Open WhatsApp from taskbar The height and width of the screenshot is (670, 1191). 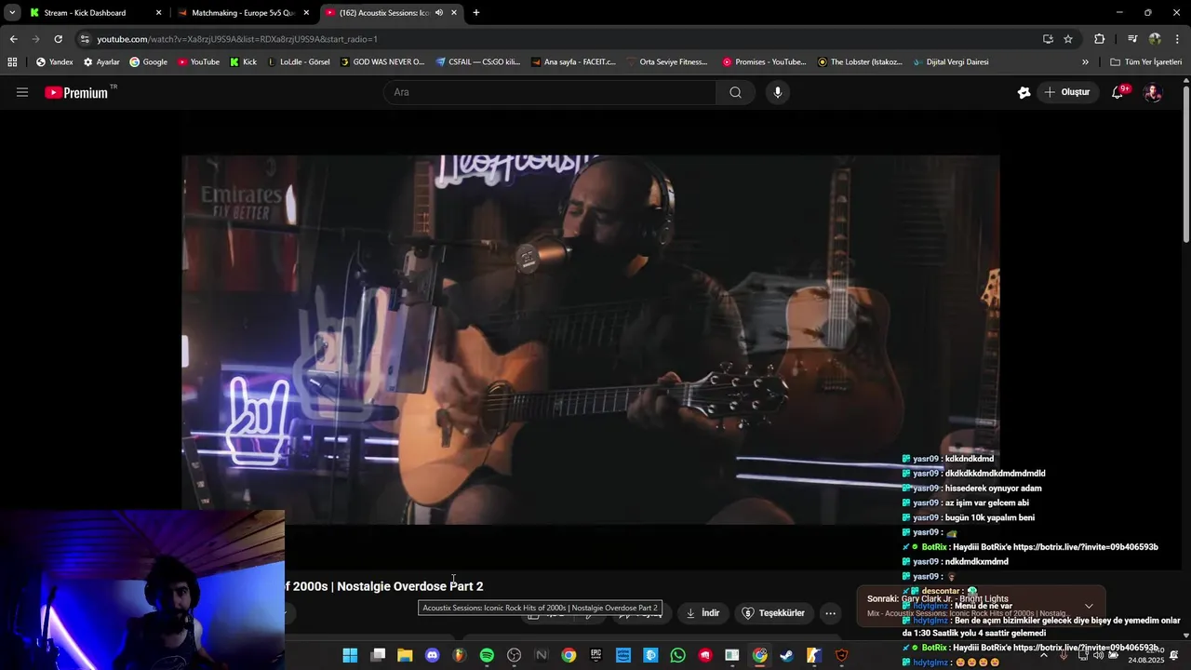(677, 656)
